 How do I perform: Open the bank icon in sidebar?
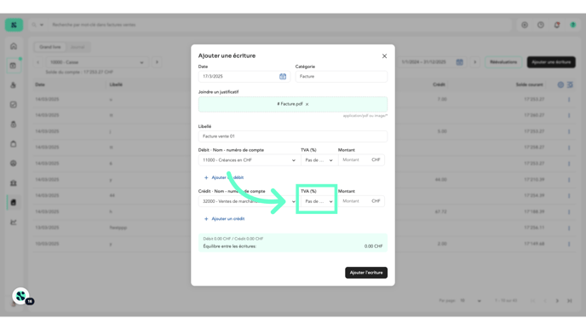[x=14, y=183]
